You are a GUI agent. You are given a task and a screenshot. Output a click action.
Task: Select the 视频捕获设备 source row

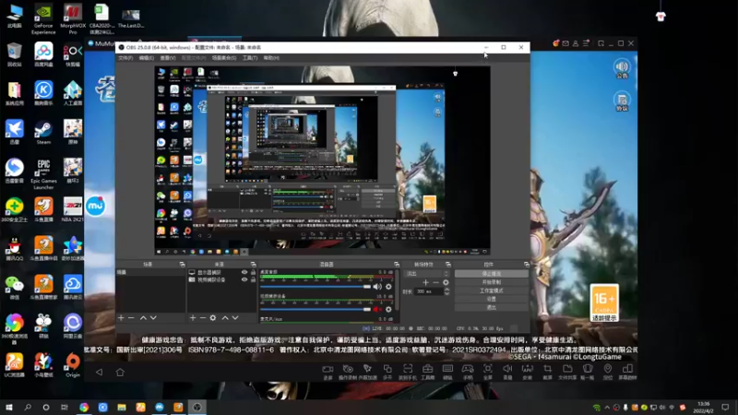tap(221, 279)
